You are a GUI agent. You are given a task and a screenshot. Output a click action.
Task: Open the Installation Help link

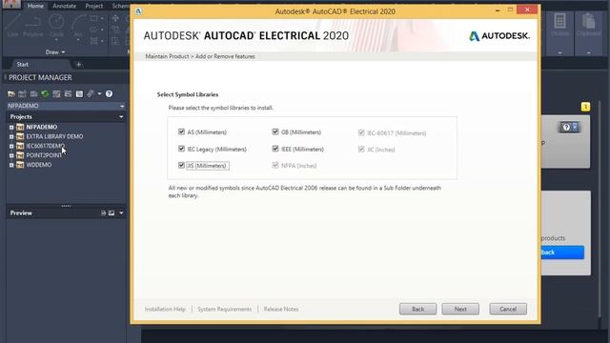(165, 309)
